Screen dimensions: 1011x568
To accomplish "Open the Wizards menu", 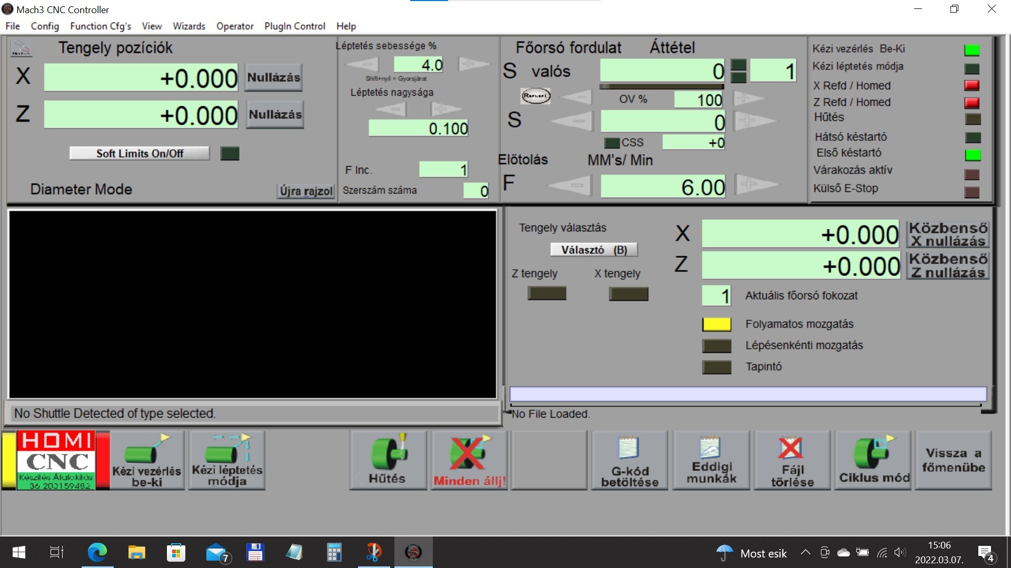I will pos(189,26).
